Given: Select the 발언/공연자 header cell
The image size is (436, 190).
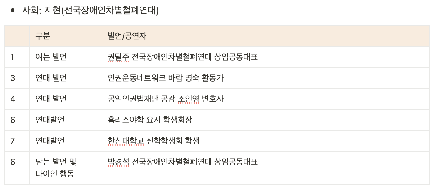Looking at the screenshot, I should [x=266, y=36].
